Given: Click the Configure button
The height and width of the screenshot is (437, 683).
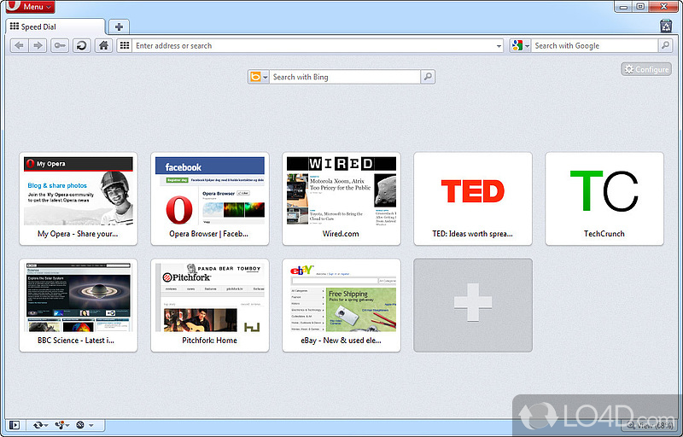Looking at the screenshot, I should pyautogui.click(x=646, y=69).
